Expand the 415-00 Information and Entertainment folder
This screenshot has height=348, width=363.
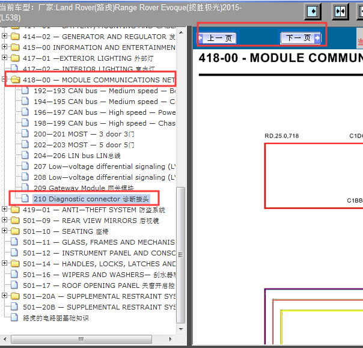tap(4, 47)
